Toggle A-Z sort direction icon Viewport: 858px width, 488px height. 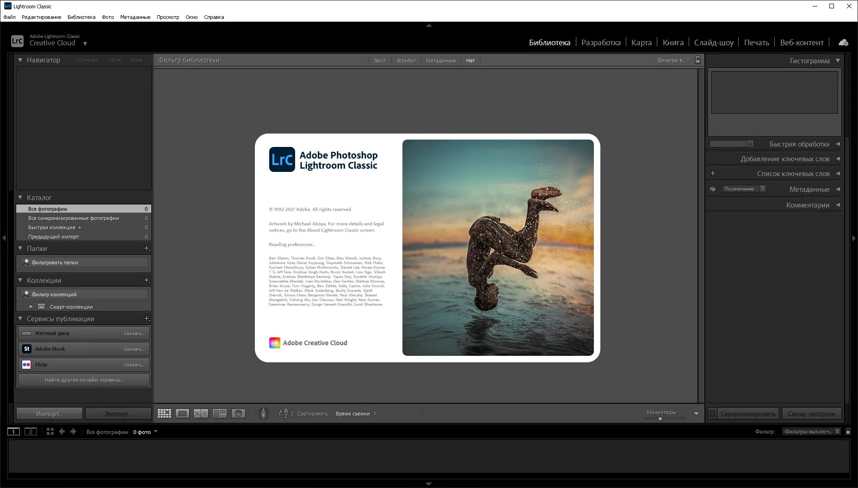click(286, 414)
